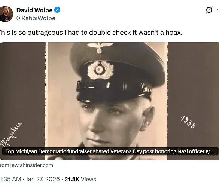This screenshot has width=219, height=187.
Task: Visit the jewishinsider.com source link
Action: (x=27, y=165)
